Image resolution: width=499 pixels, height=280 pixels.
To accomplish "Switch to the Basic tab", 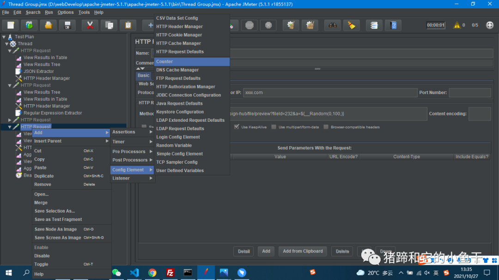I will click(143, 76).
